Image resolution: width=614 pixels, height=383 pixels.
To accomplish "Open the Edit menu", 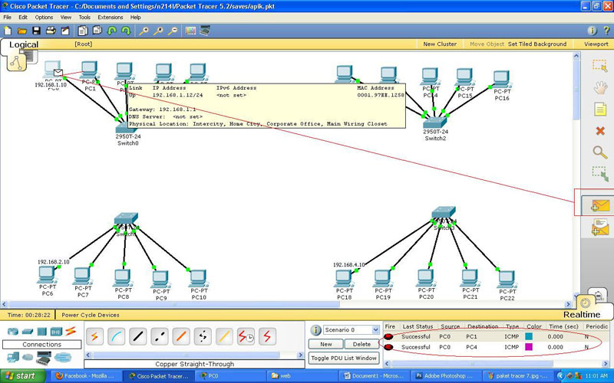I will pos(23,17).
